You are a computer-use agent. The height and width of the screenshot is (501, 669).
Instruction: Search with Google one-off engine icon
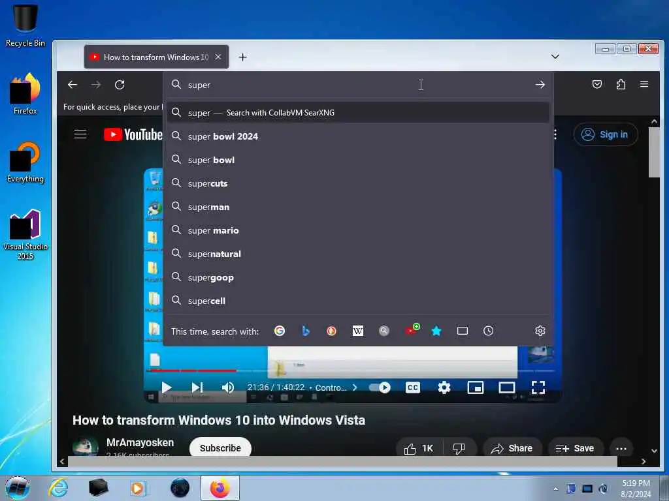(280, 331)
